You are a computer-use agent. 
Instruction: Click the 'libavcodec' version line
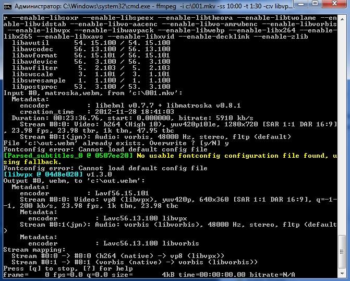[91, 49]
